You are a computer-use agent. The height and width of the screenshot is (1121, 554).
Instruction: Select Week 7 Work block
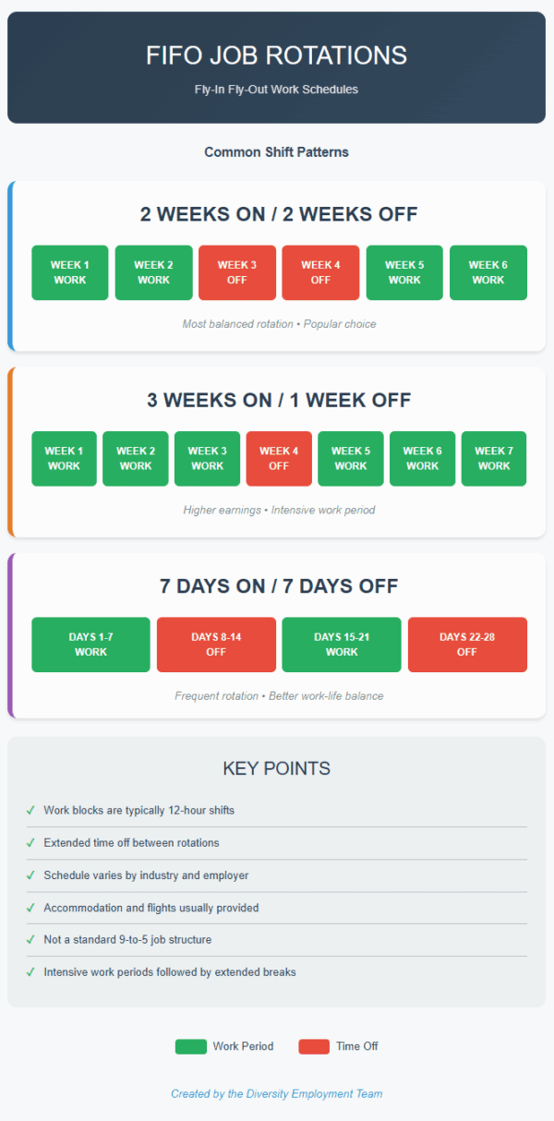point(494,459)
